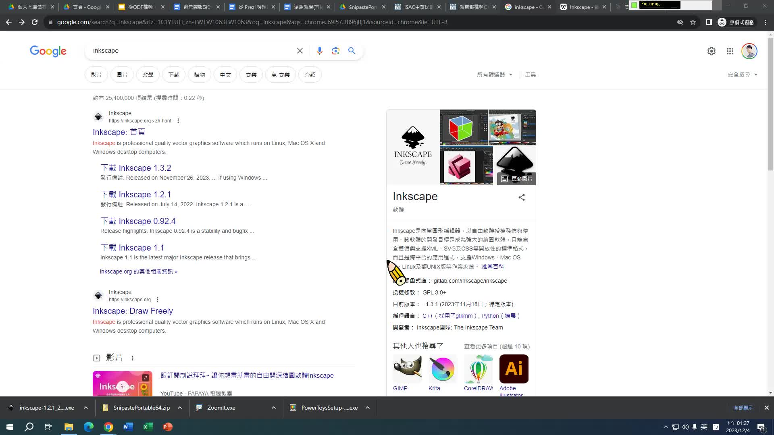Open PowerPoint from the taskbar
The image size is (774, 435).
[x=168, y=427]
